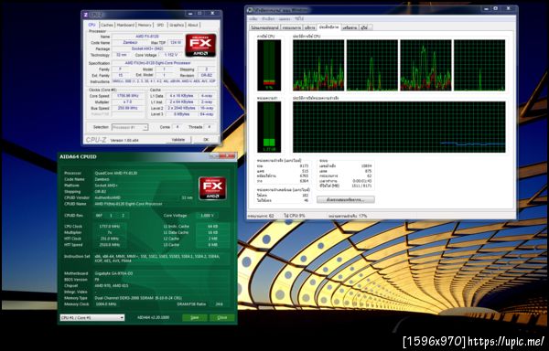Click the Gigabyte motherboard name in AIDA64
This screenshot has width=549, height=351.
[x=113, y=273]
